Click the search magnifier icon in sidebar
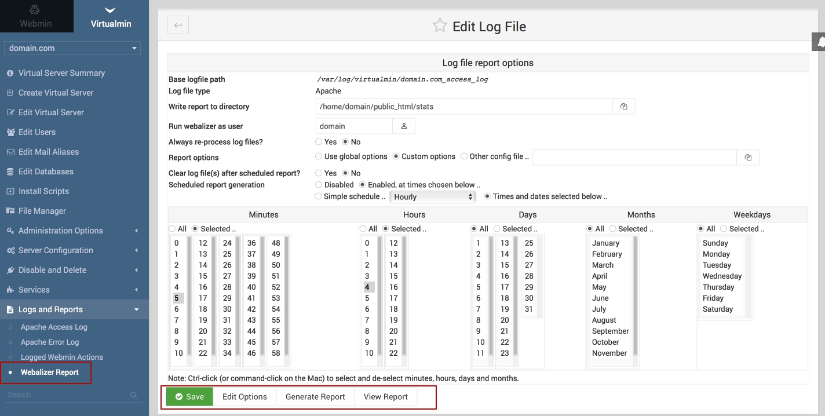This screenshot has height=416, width=825. (134, 395)
